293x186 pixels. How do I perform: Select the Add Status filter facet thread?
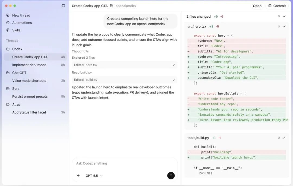[35, 112]
